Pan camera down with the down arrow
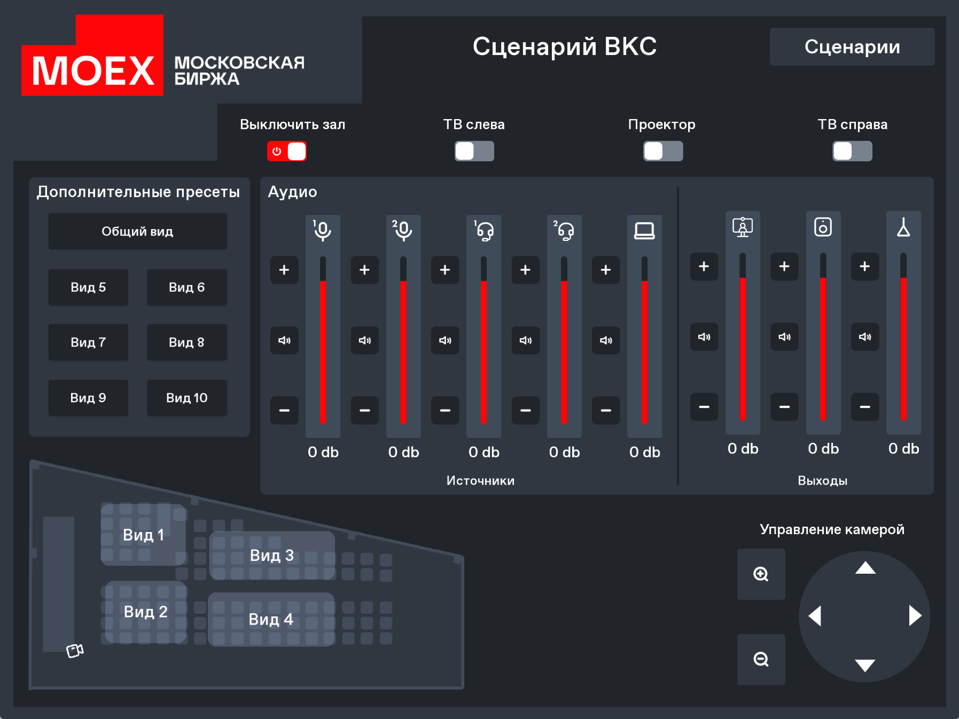The height and width of the screenshot is (719, 959). pyautogui.click(x=865, y=665)
